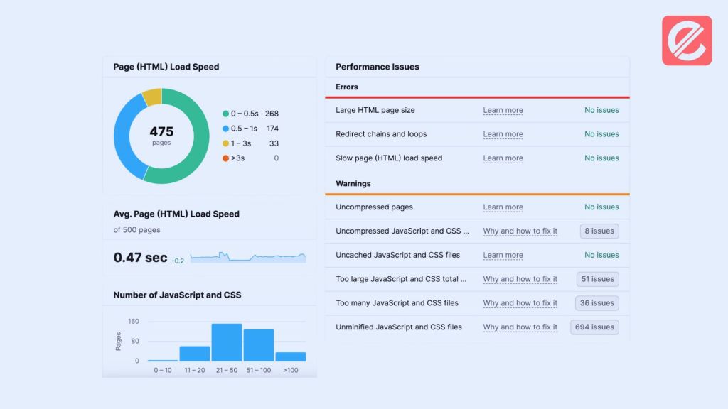This screenshot has height=409, width=728.
Task: Click Page (HTML) Load Speed title
Action: [x=166, y=67]
